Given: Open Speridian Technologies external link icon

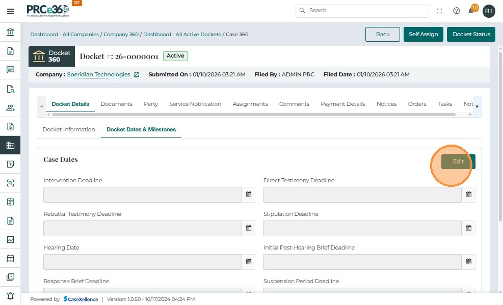Looking at the screenshot, I should [x=137, y=75].
